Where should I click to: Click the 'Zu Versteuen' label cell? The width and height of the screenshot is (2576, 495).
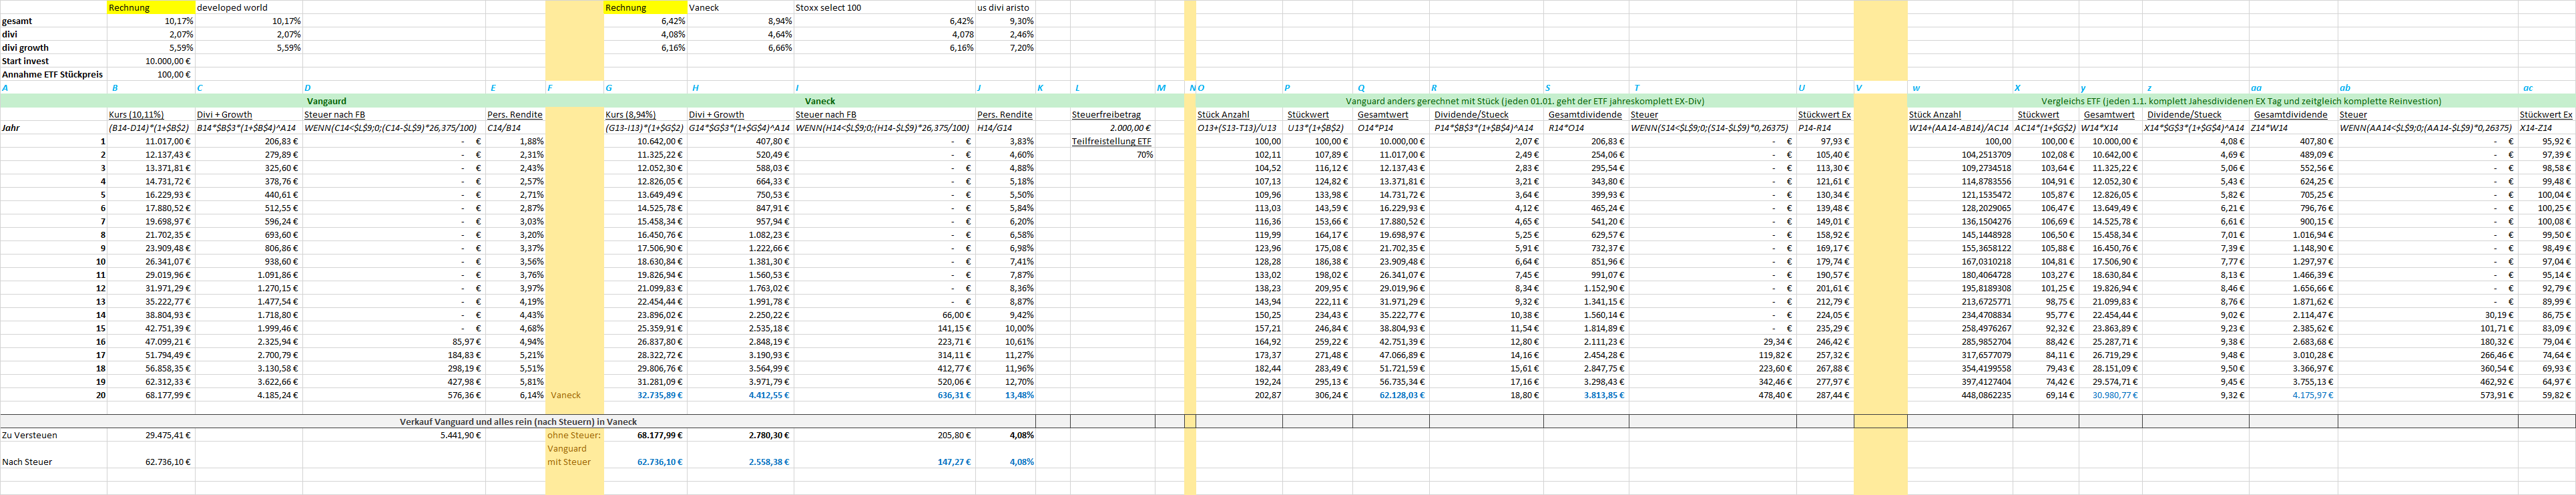[30, 435]
